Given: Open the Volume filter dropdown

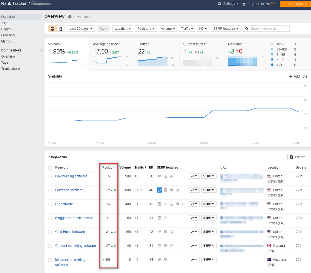Looking at the screenshot, I should click(x=167, y=29).
